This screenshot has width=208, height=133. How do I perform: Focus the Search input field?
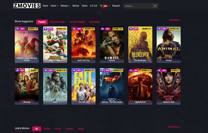pyautogui.click(x=138, y=6)
